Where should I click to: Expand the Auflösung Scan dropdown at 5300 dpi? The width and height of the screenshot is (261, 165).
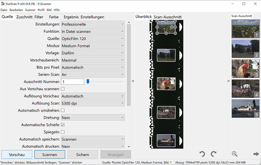[93, 103]
